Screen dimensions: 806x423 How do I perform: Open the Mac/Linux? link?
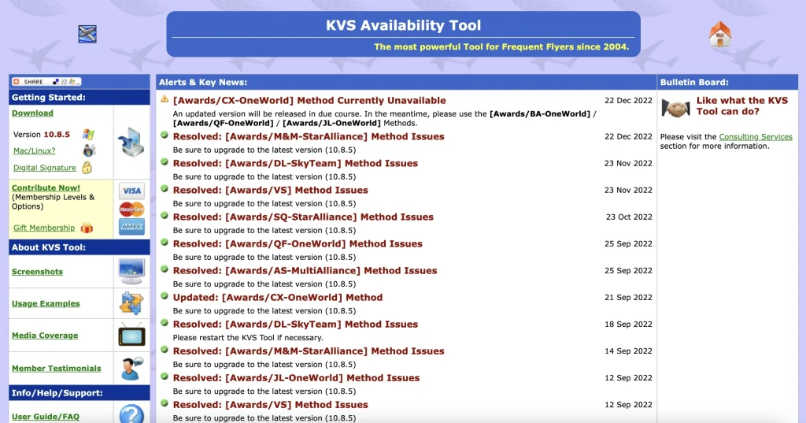(x=35, y=150)
